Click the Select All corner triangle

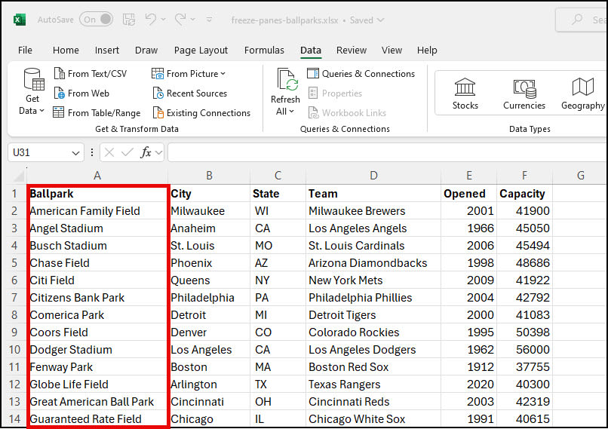(x=18, y=176)
